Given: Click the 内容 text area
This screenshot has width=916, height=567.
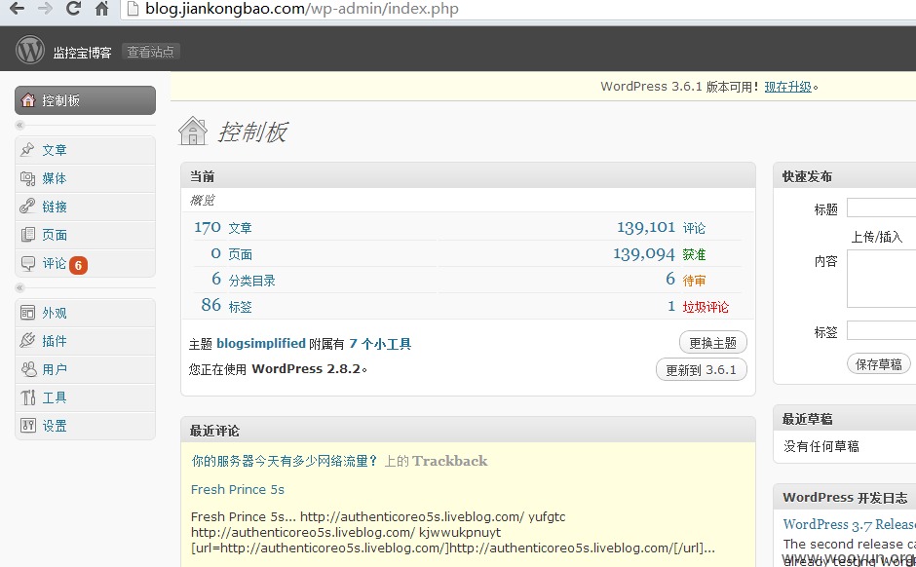Looking at the screenshot, I should coord(882,279).
